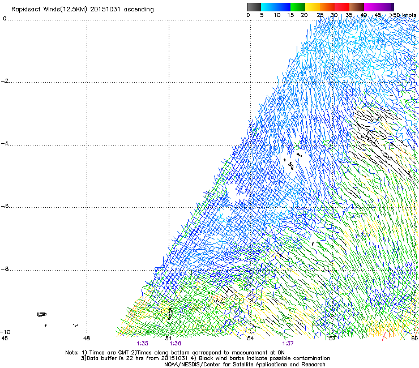Click the longitude label '57'
Image resolution: width=419 pixels, height=368 pixels.
tap(332, 339)
